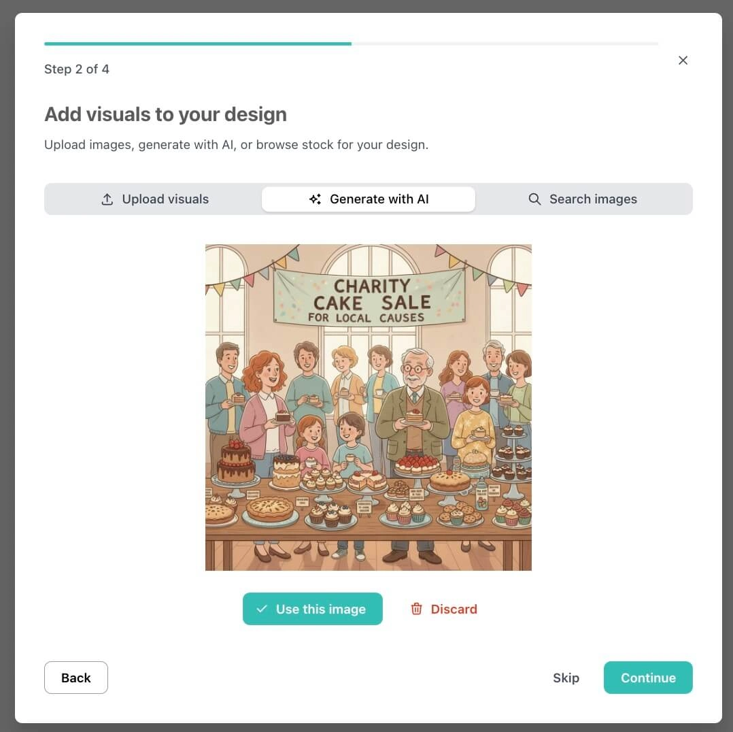Image resolution: width=733 pixels, height=732 pixels.
Task: Click the trash can icon beside Discard
Action: tap(416, 608)
